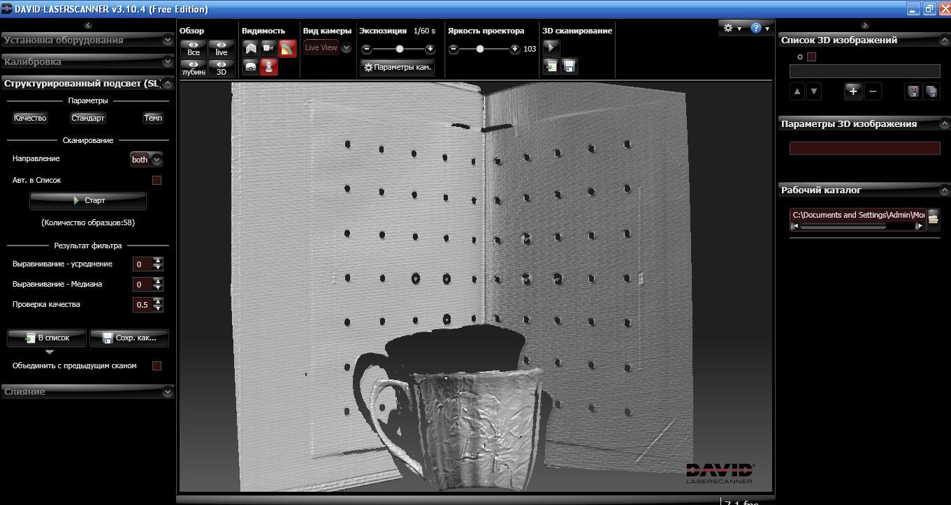Open the Слияние section
The height and width of the screenshot is (505, 951).
pos(87,391)
